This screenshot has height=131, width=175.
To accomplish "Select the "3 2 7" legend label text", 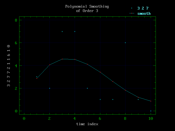I will (143, 8).
